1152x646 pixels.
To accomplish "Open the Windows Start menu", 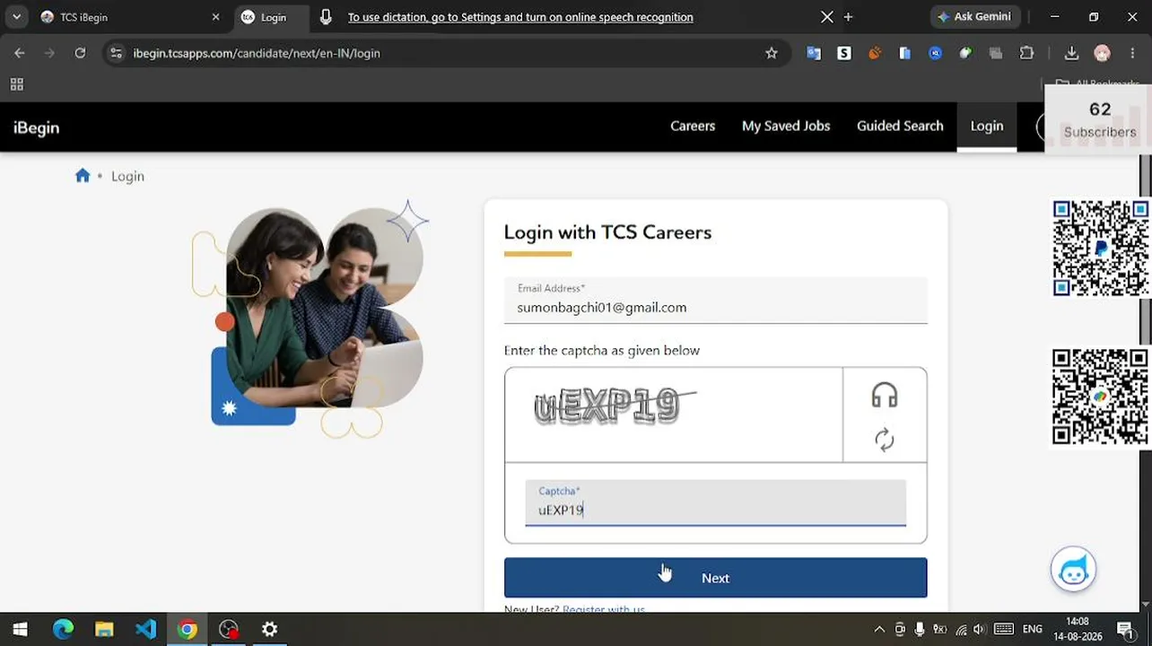I will click(20, 630).
